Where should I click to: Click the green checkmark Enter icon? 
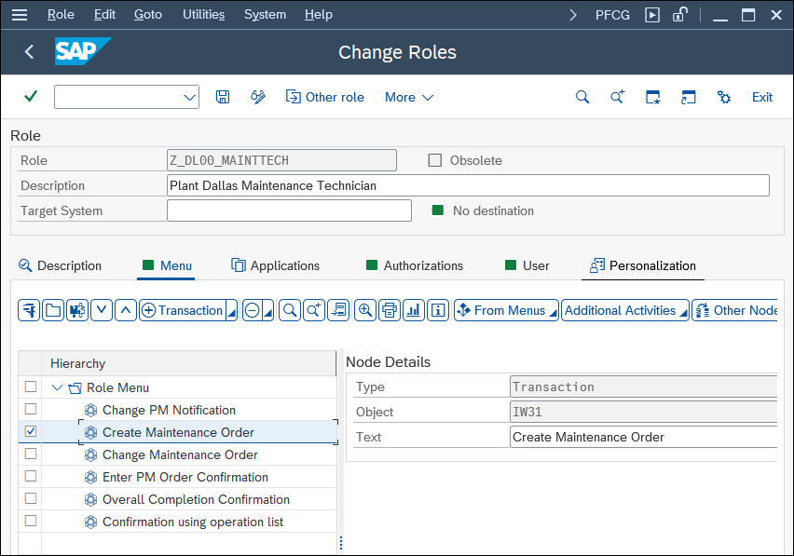tap(31, 96)
